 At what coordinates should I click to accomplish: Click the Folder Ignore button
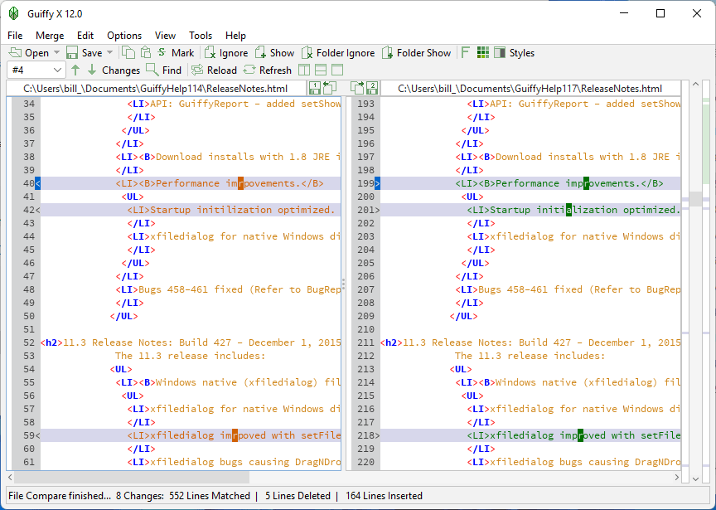pos(338,53)
